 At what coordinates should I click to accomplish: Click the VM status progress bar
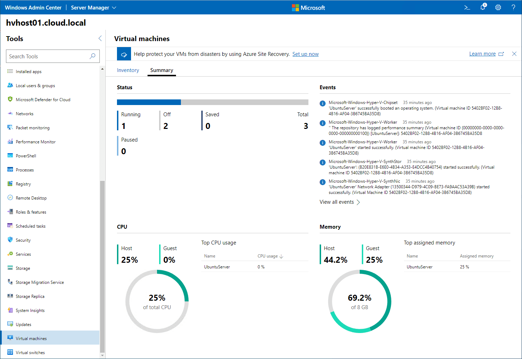[213, 102]
